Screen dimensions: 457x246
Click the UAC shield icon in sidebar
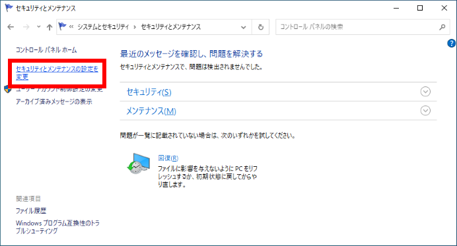(x=8, y=89)
